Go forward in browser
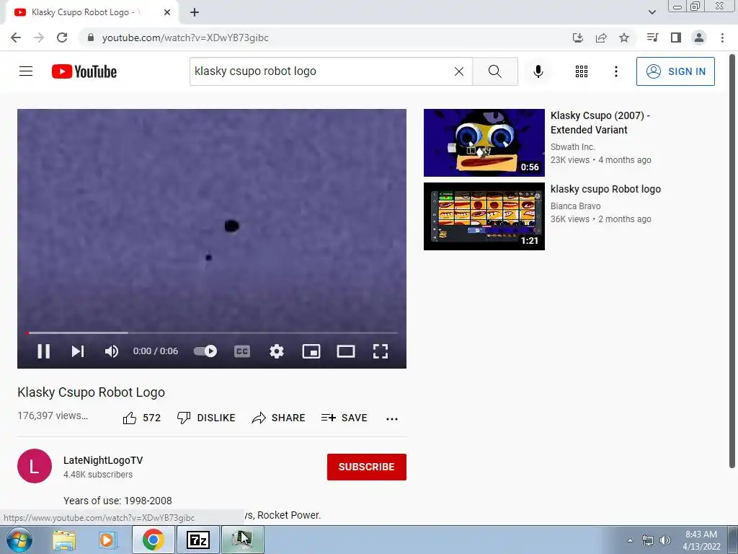738x554 pixels. [39, 38]
